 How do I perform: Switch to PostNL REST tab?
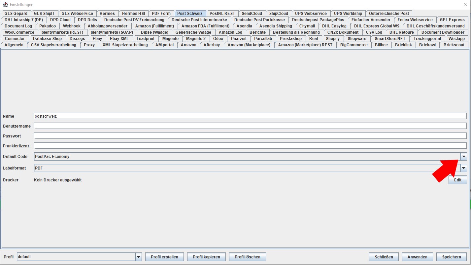point(222,14)
